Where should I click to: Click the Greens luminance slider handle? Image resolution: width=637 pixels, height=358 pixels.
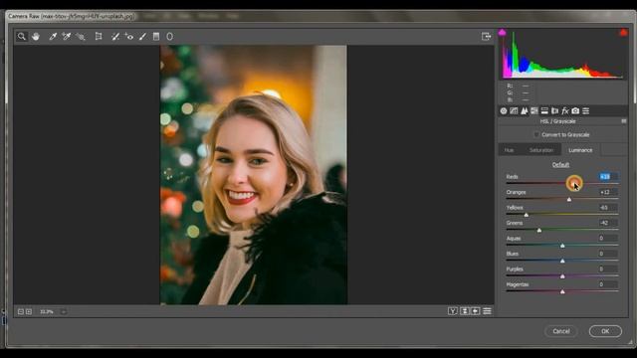(539, 230)
